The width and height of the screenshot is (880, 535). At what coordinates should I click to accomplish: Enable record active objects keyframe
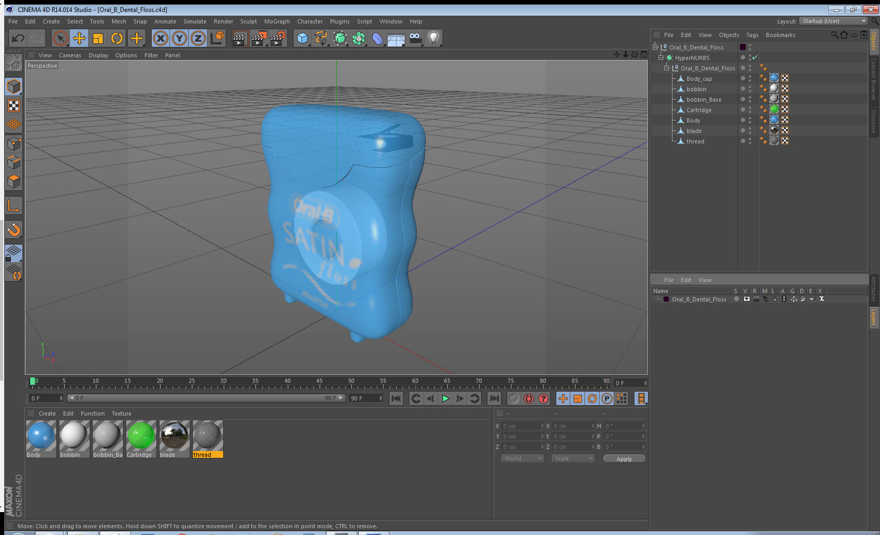click(x=514, y=398)
